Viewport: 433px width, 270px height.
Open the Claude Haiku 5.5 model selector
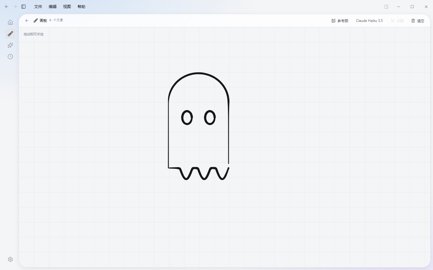pos(369,21)
